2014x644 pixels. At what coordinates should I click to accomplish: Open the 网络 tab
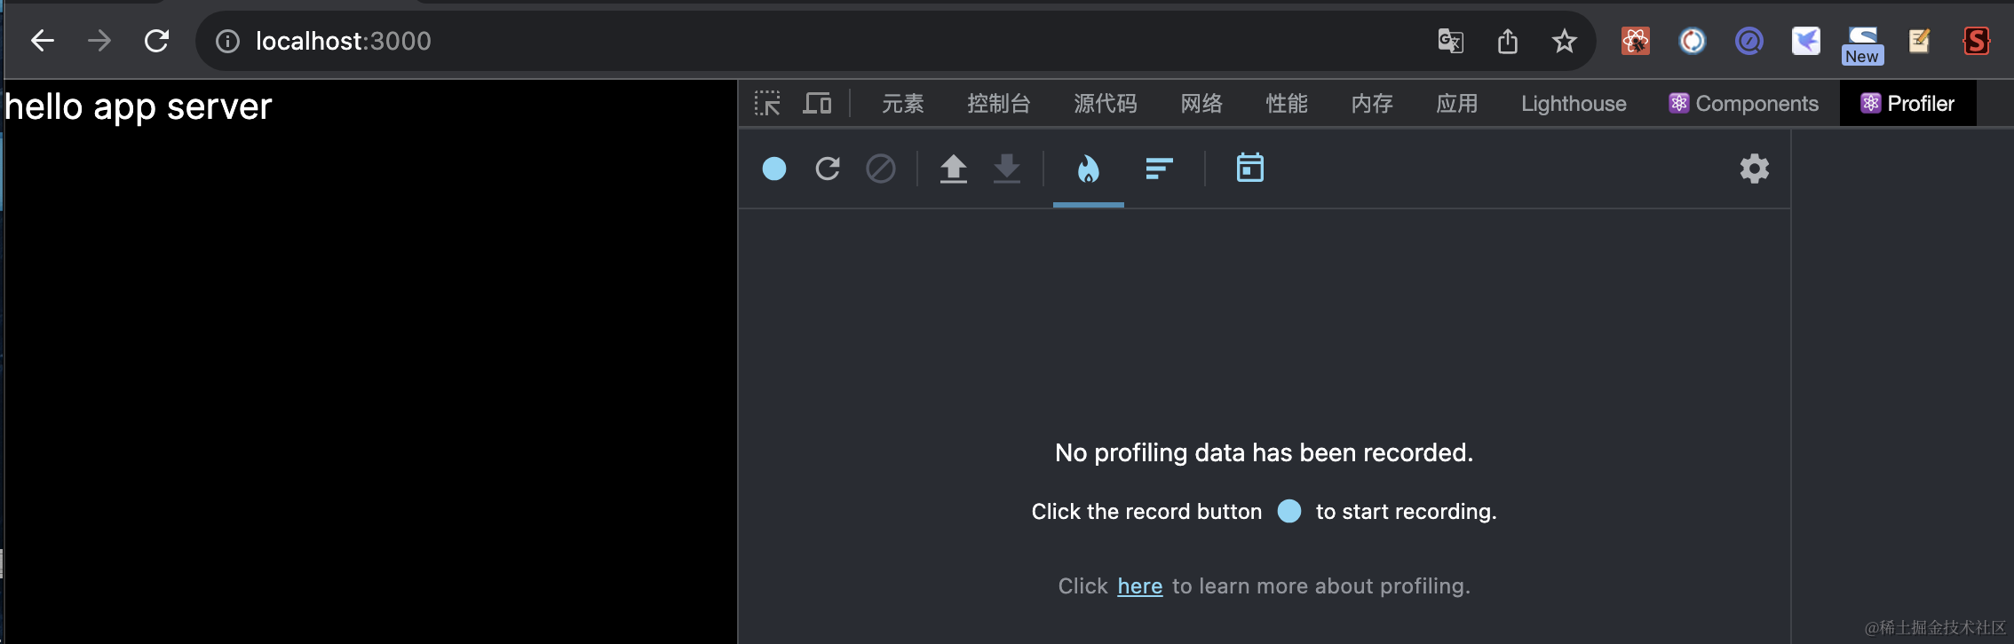click(x=1201, y=104)
